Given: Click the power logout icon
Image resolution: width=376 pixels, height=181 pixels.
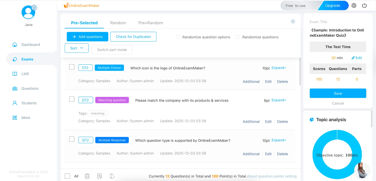Looking at the screenshot, I should (x=364, y=5).
